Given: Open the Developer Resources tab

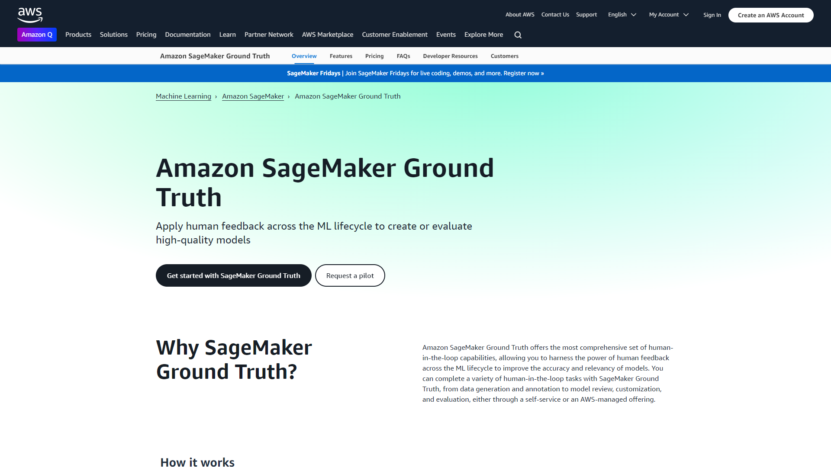Looking at the screenshot, I should click(x=450, y=56).
